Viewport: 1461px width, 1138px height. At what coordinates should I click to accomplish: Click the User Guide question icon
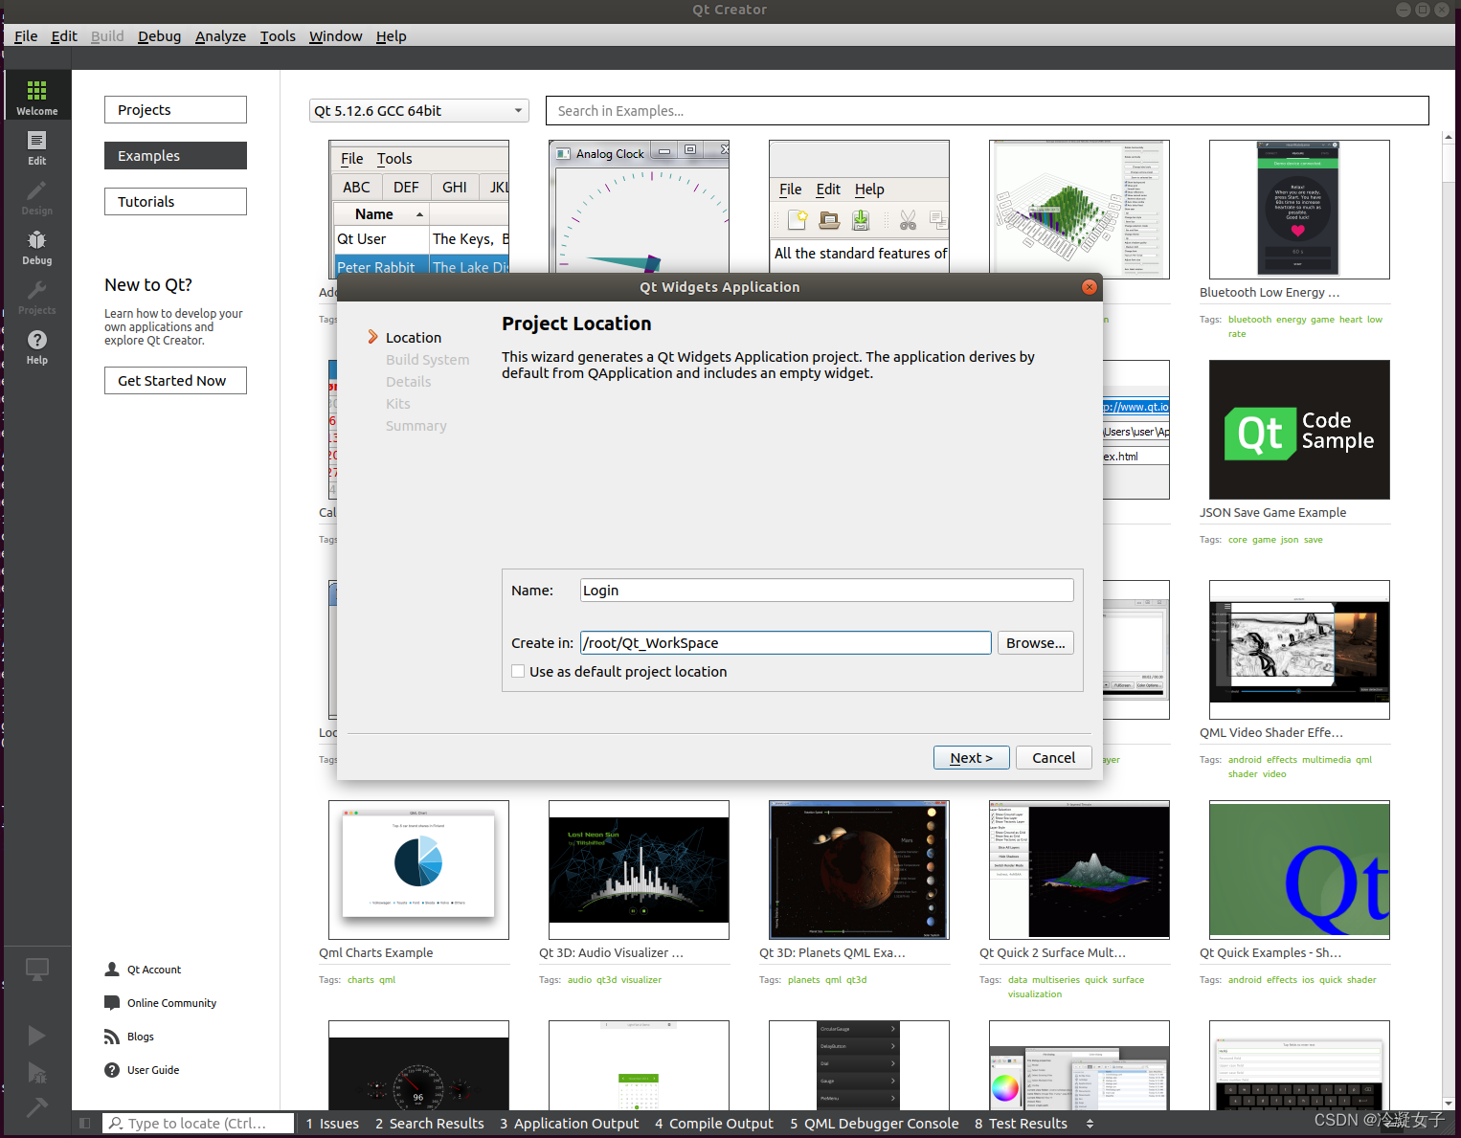point(112,1070)
